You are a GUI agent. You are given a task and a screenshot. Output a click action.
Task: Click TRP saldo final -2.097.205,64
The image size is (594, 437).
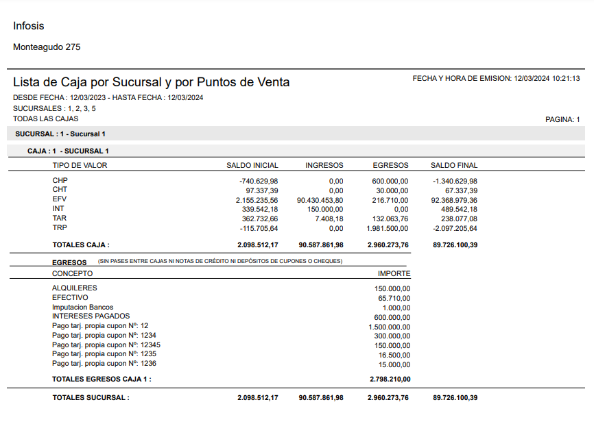(x=455, y=229)
